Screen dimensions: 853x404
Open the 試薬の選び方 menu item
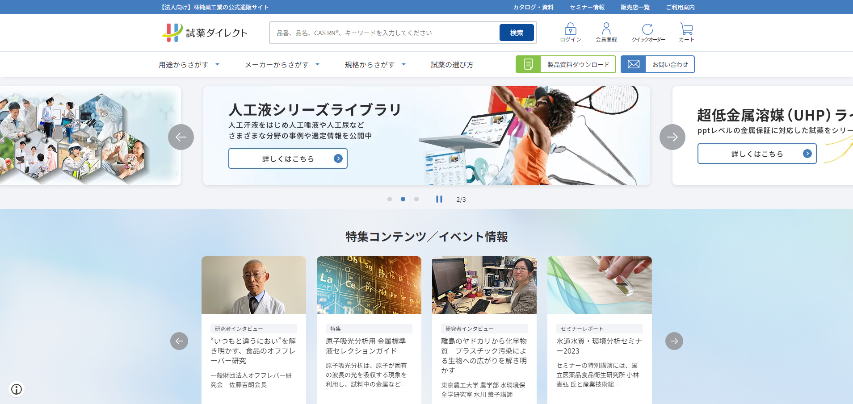(452, 65)
